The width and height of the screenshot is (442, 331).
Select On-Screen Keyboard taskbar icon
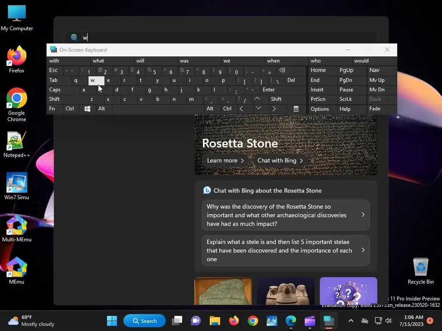pyautogui.click(x=328, y=321)
